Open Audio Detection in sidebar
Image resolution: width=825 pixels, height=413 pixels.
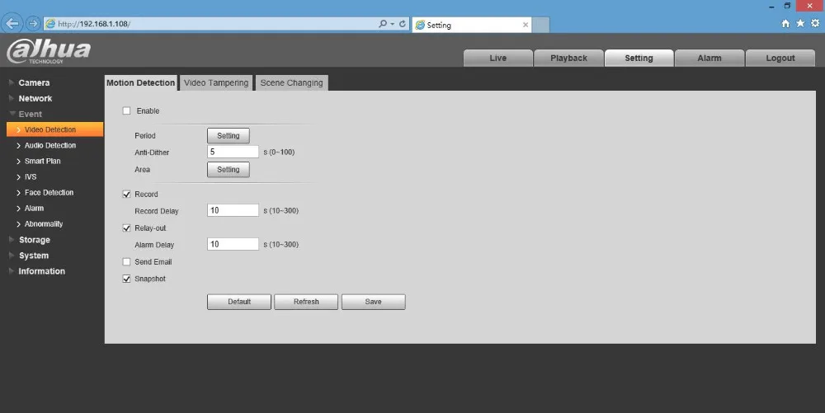(x=50, y=145)
